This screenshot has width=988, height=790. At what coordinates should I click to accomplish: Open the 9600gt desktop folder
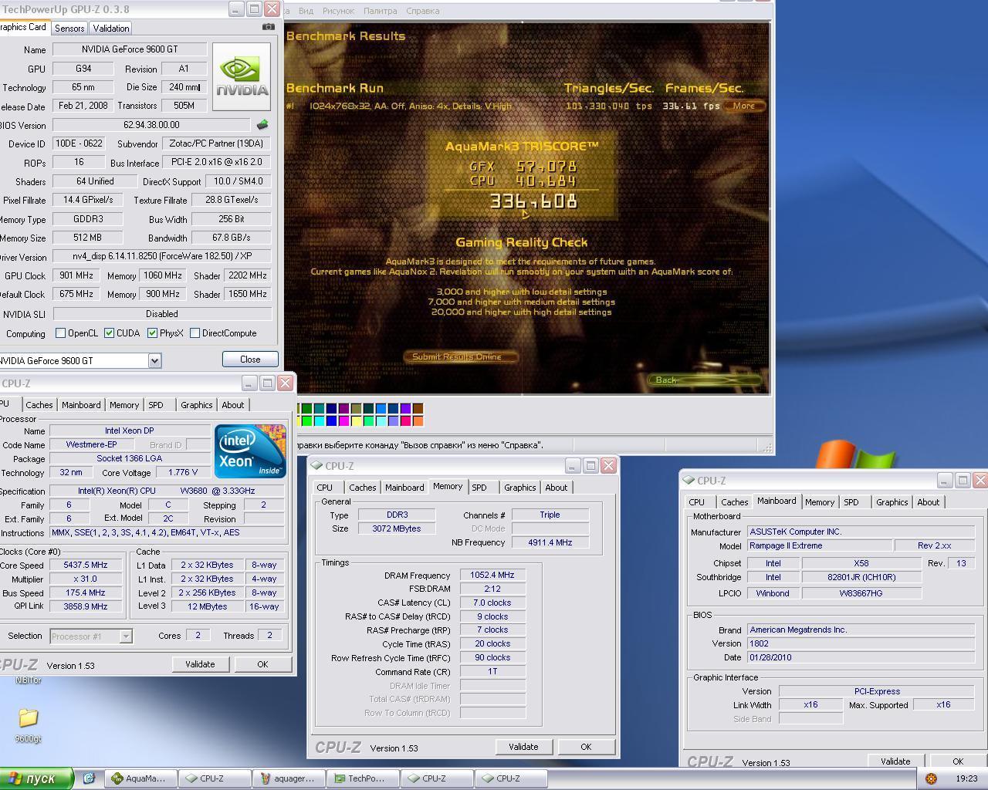(x=28, y=725)
